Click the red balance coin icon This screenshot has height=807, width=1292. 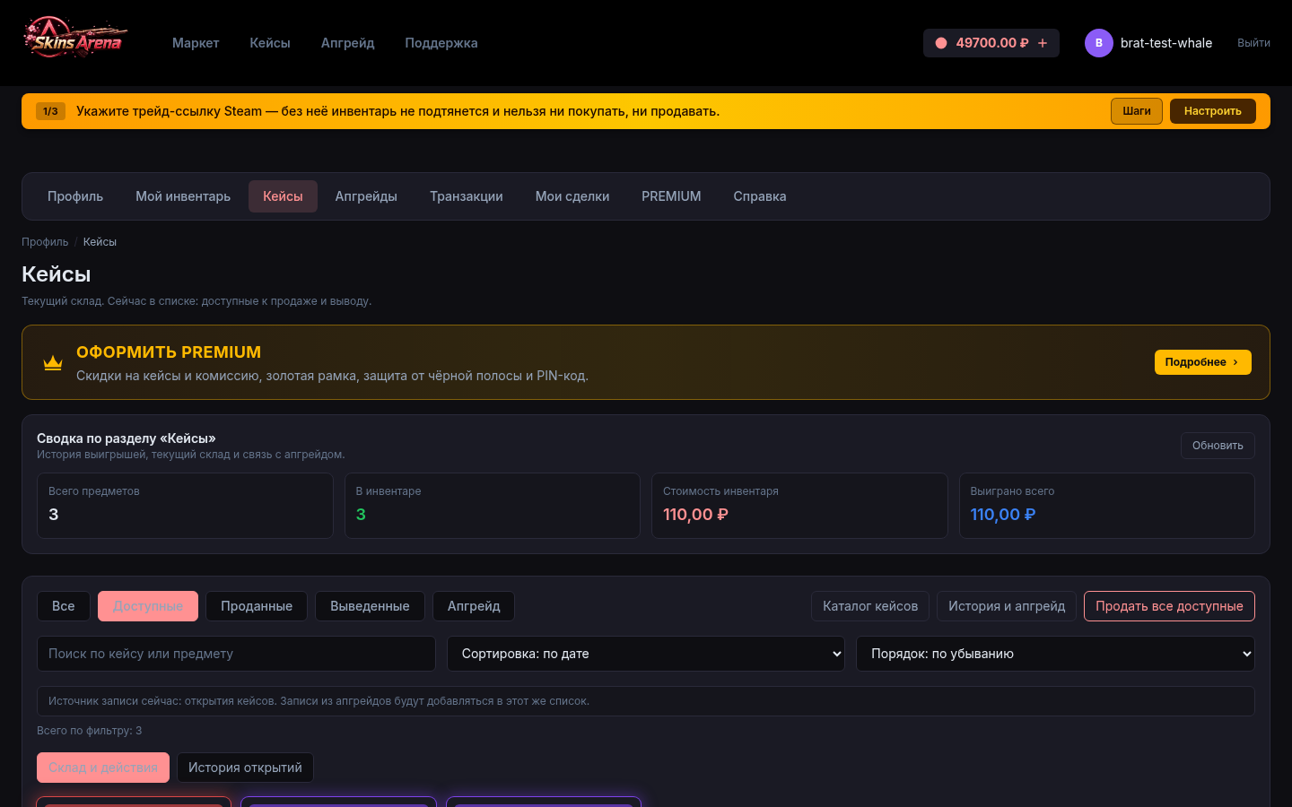coord(941,43)
